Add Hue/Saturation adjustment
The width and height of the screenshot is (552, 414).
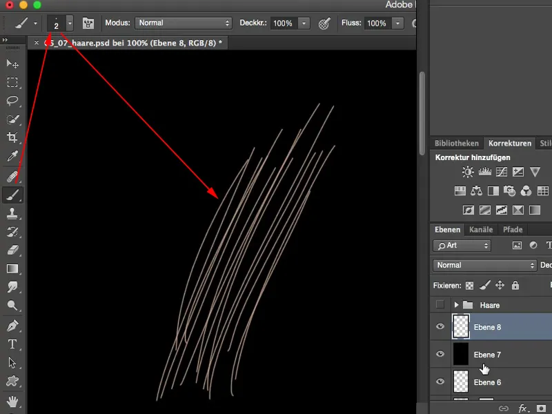click(460, 191)
